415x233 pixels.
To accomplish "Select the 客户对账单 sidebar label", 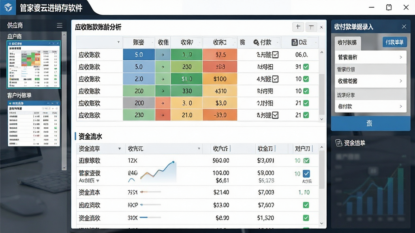I will (x=19, y=95).
